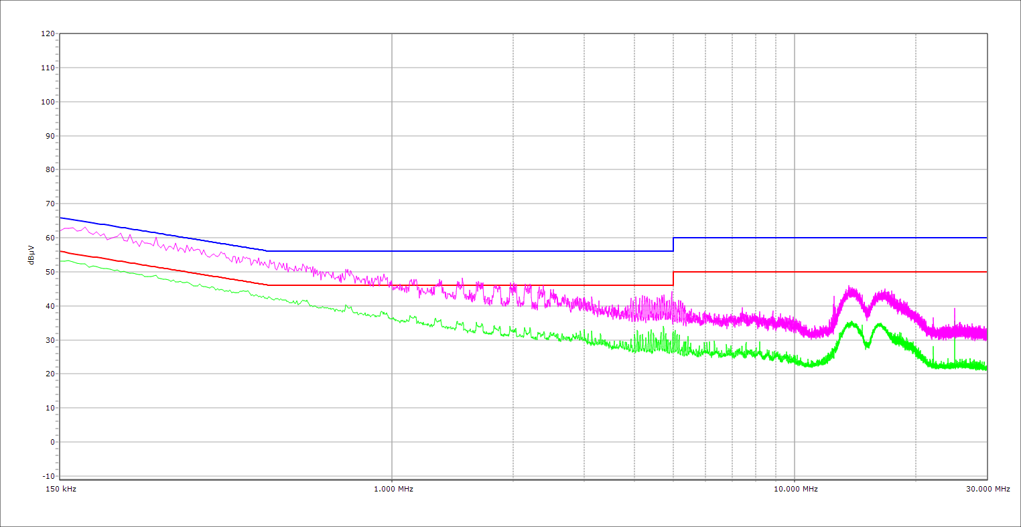Click the vertical step in the blue limit line
This screenshot has width=1021, height=527.
[x=673, y=244]
